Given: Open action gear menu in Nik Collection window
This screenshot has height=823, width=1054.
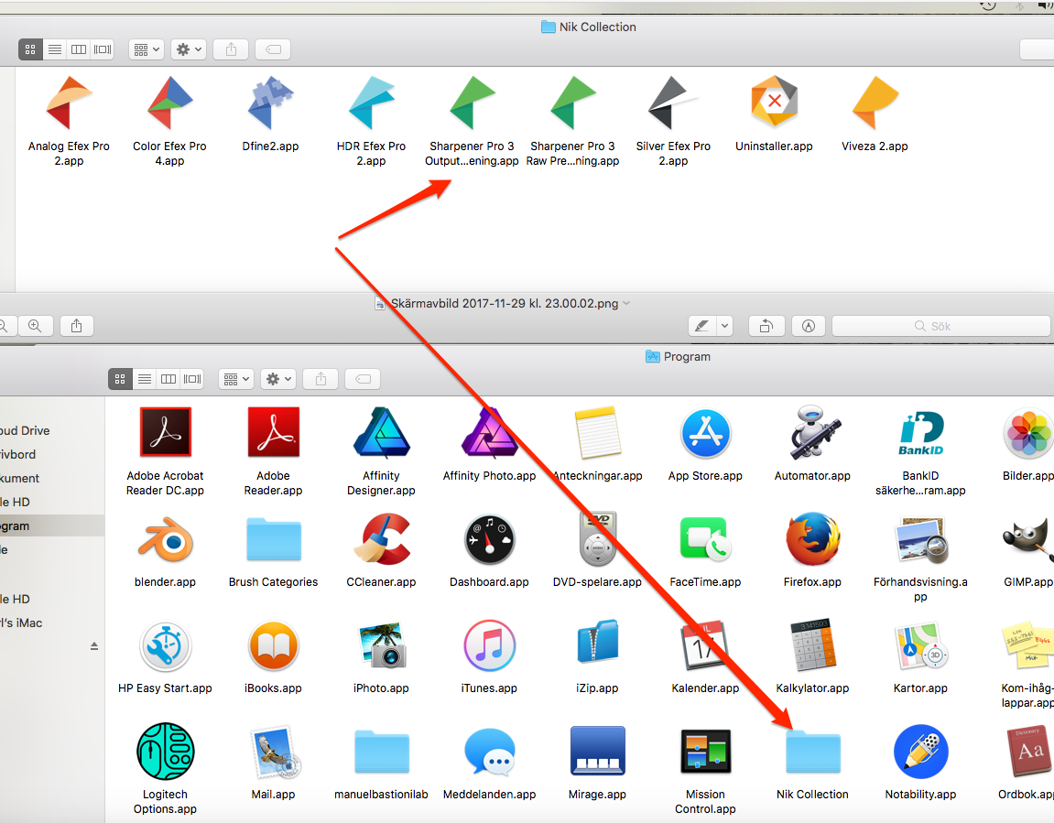Looking at the screenshot, I should tap(189, 49).
